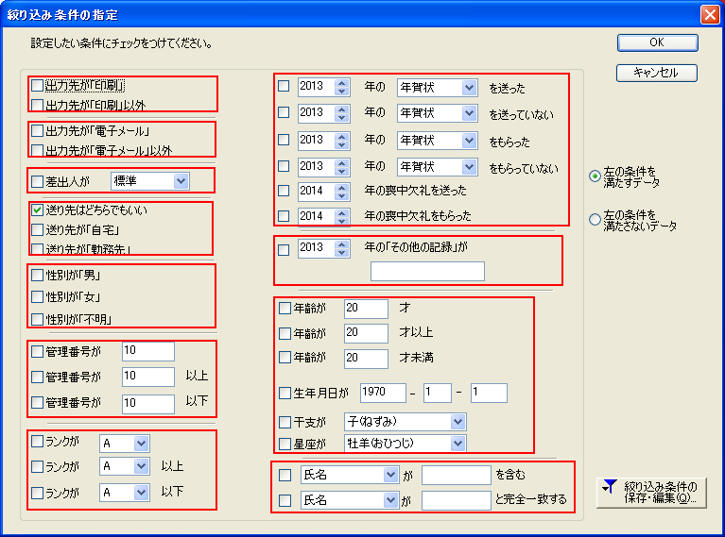Expand 年賀状 dropdown in を送った row

(469, 87)
